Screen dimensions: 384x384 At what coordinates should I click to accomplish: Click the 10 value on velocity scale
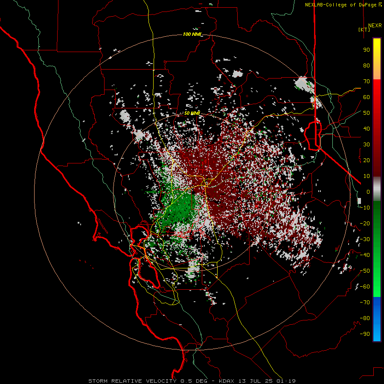pos(367,176)
